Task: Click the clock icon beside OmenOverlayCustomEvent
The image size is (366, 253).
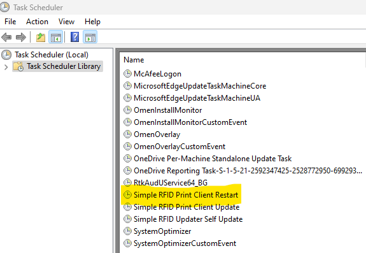Action: coord(127,147)
